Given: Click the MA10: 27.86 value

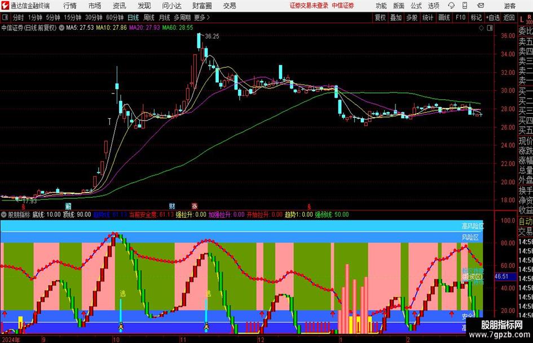Looking at the screenshot, I should [111, 28].
